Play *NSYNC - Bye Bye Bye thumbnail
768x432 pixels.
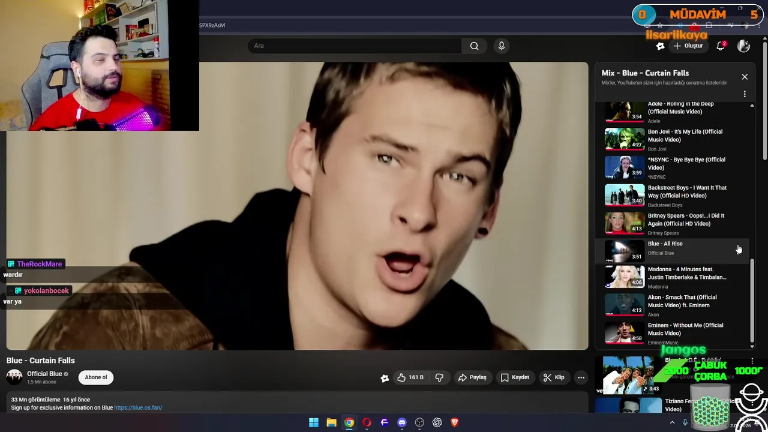(625, 167)
